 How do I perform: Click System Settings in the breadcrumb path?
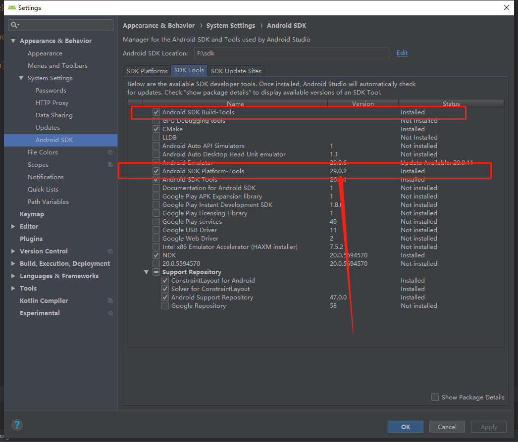pyautogui.click(x=230, y=25)
